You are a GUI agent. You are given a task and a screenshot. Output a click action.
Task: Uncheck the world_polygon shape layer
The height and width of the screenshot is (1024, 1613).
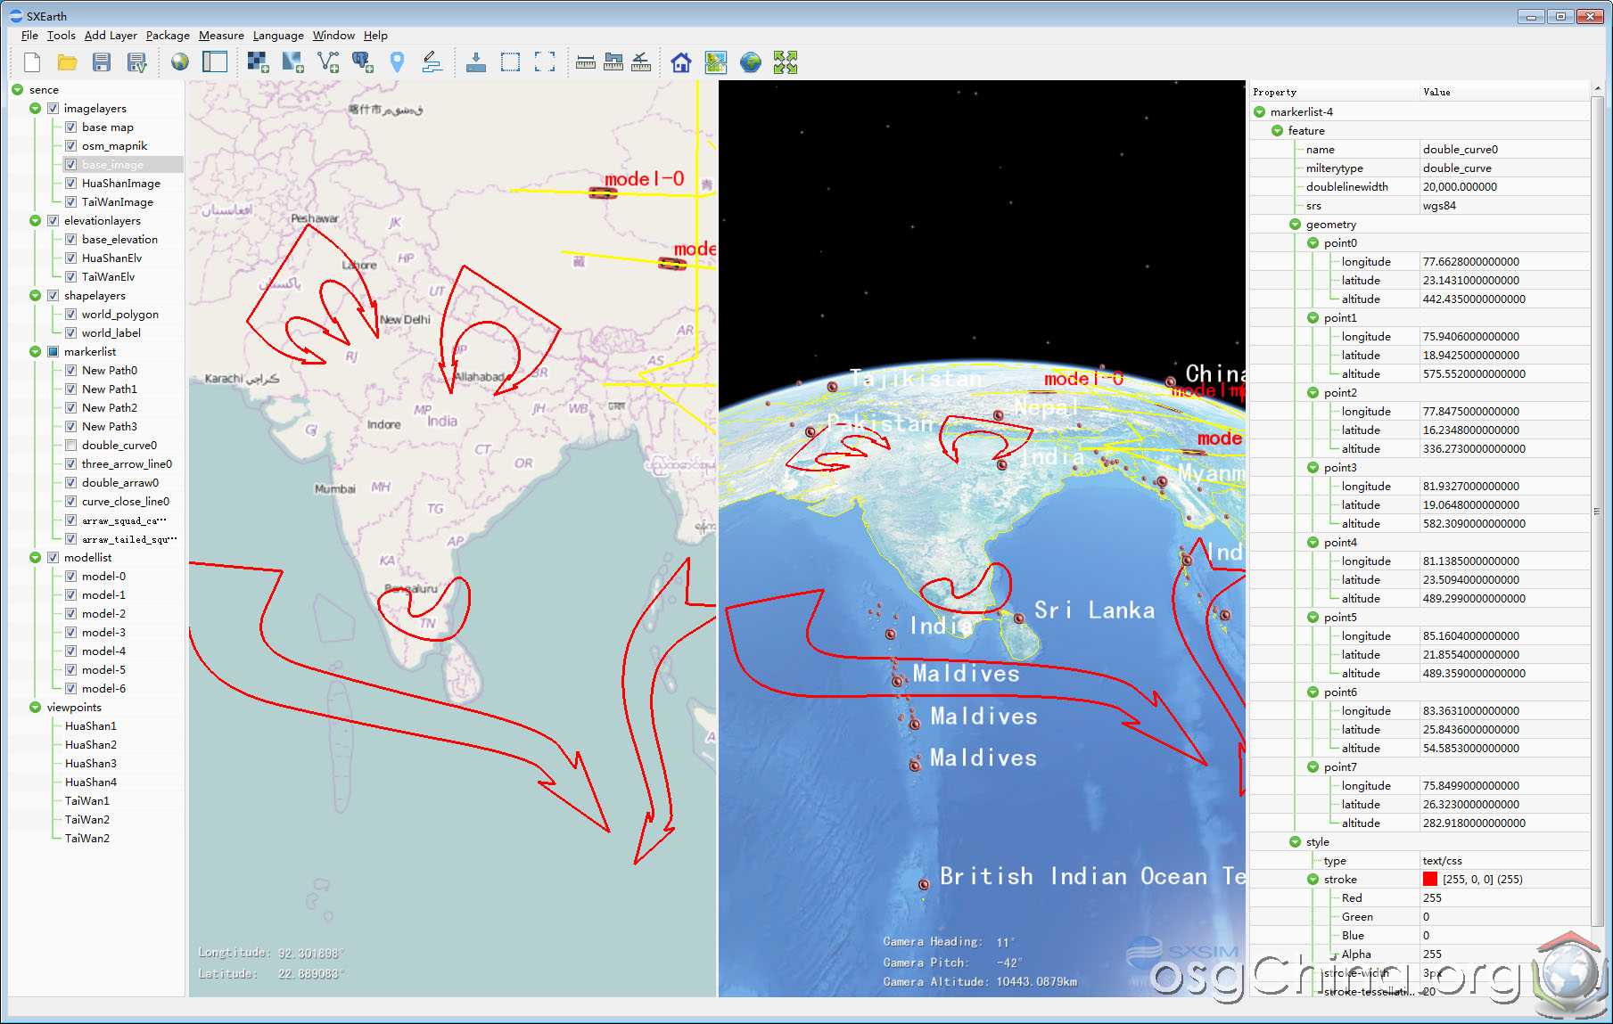(x=70, y=314)
